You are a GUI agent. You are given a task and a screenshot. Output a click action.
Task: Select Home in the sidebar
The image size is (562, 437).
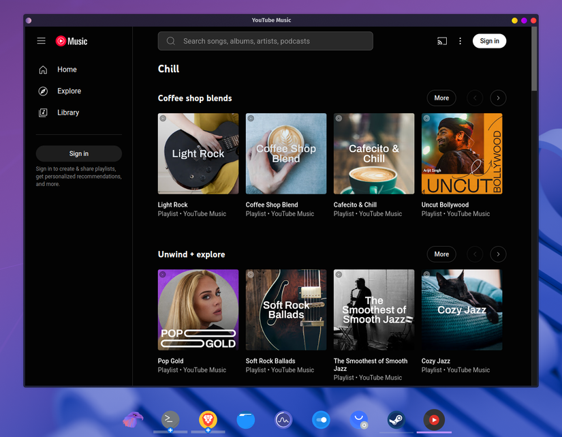click(x=66, y=69)
